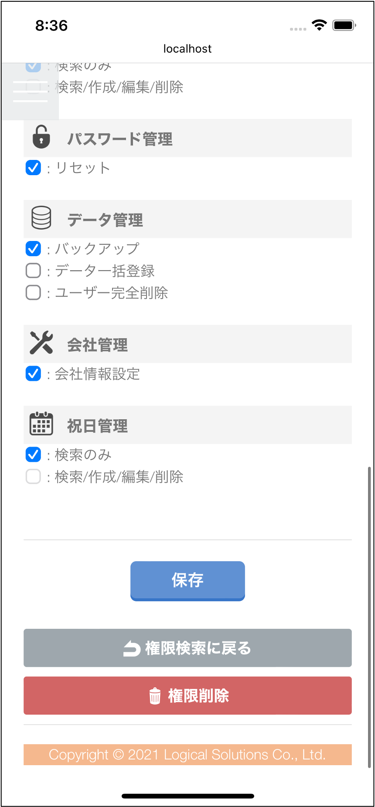Check the ユーザー完全削除 checkbox
Image resolution: width=375 pixels, height=807 pixels.
[x=34, y=292]
